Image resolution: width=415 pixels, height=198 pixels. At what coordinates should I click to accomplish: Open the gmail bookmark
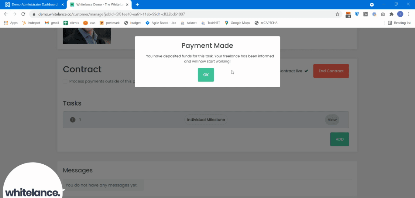[52, 23]
